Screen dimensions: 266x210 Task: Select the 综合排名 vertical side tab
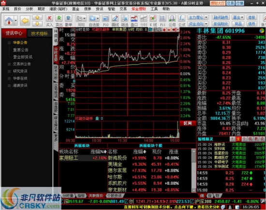(56, 123)
